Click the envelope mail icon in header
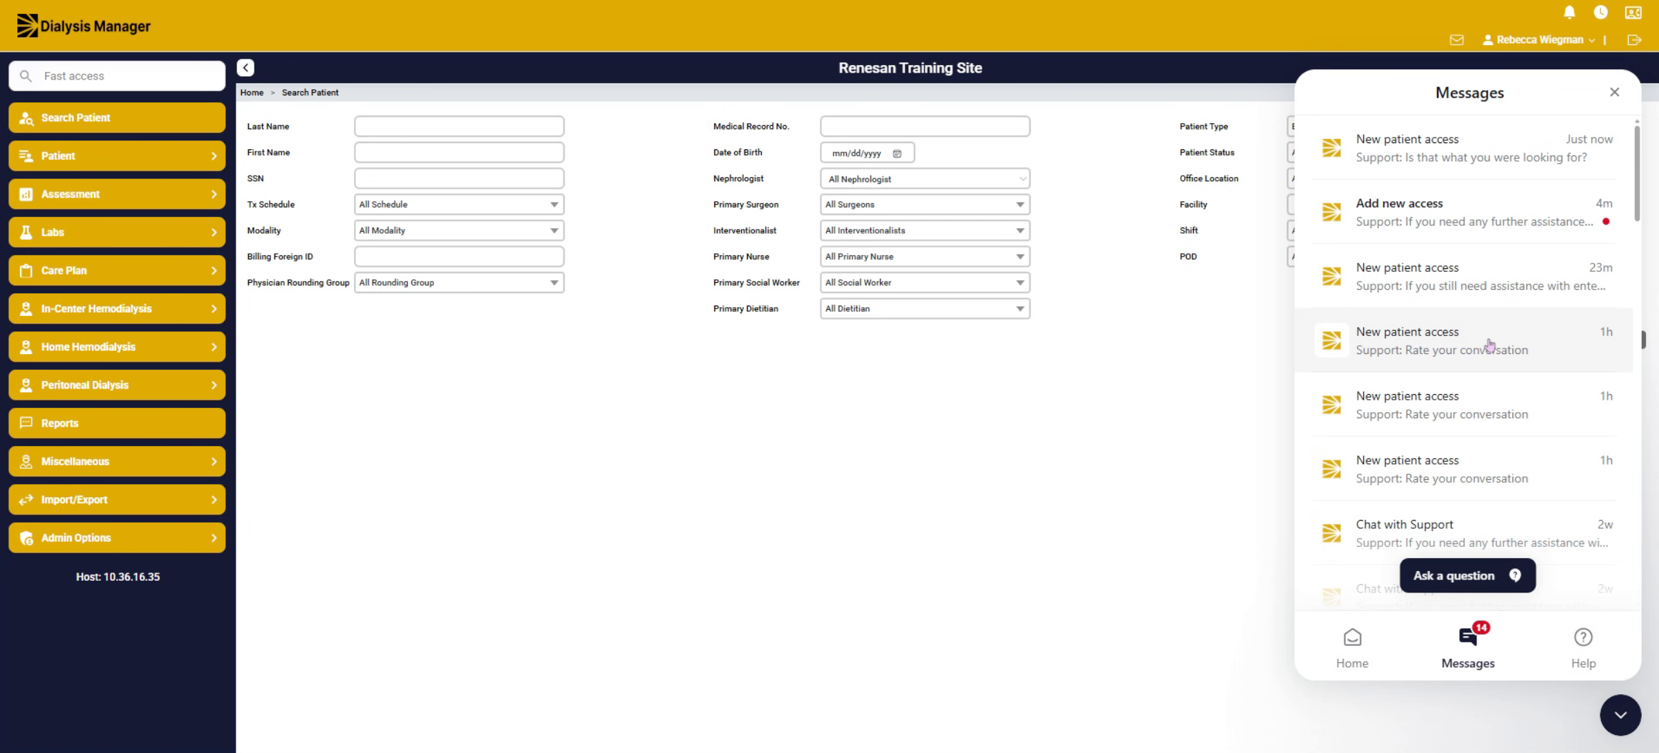 [1456, 40]
